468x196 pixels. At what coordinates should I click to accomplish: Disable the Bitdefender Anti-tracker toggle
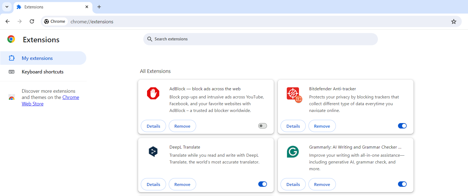(x=402, y=126)
